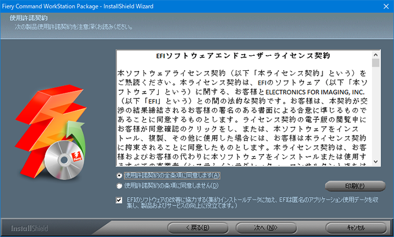The image size is (394, 237).
Task: Close the InstallShield Wizard window
Action: coord(386,6)
